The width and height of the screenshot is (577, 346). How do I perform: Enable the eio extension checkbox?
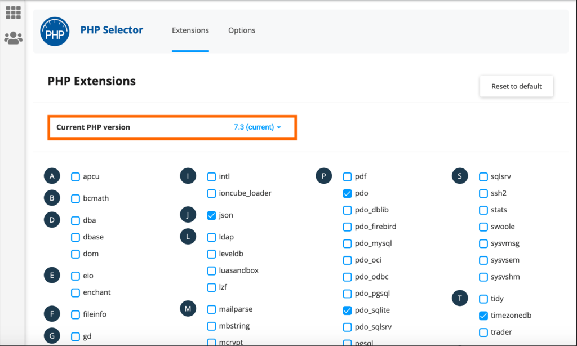pyautogui.click(x=76, y=276)
